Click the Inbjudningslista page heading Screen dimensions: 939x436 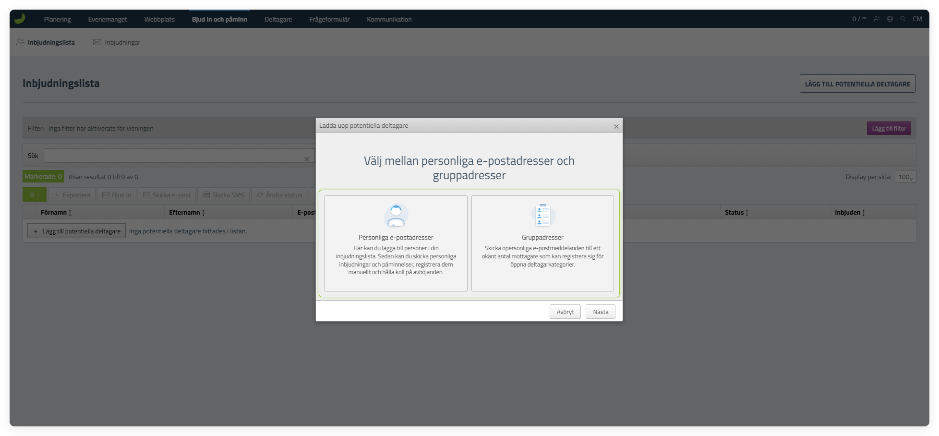pos(61,83)
